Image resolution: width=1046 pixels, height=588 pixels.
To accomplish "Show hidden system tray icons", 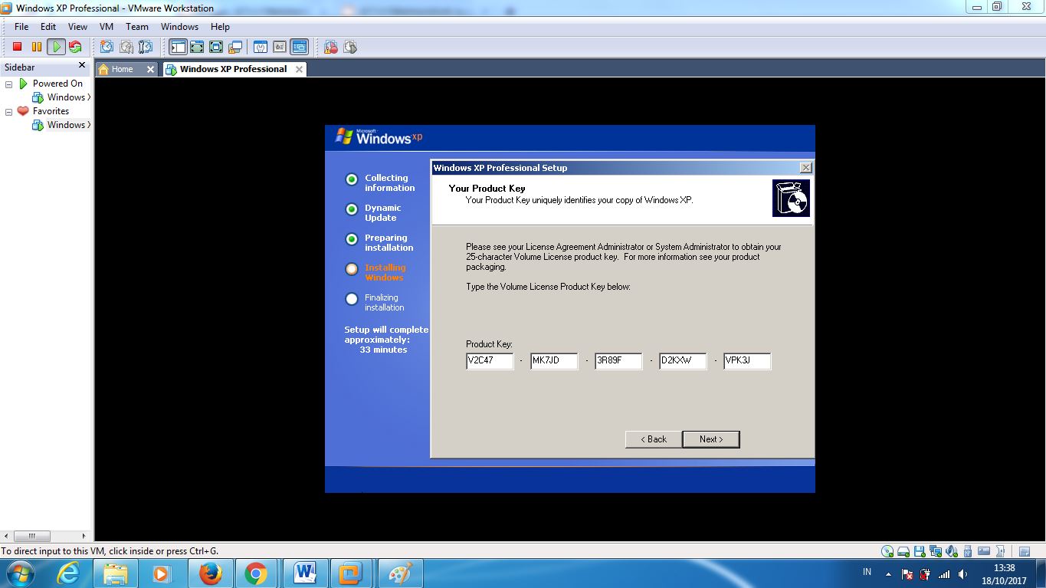I will 889,573.
